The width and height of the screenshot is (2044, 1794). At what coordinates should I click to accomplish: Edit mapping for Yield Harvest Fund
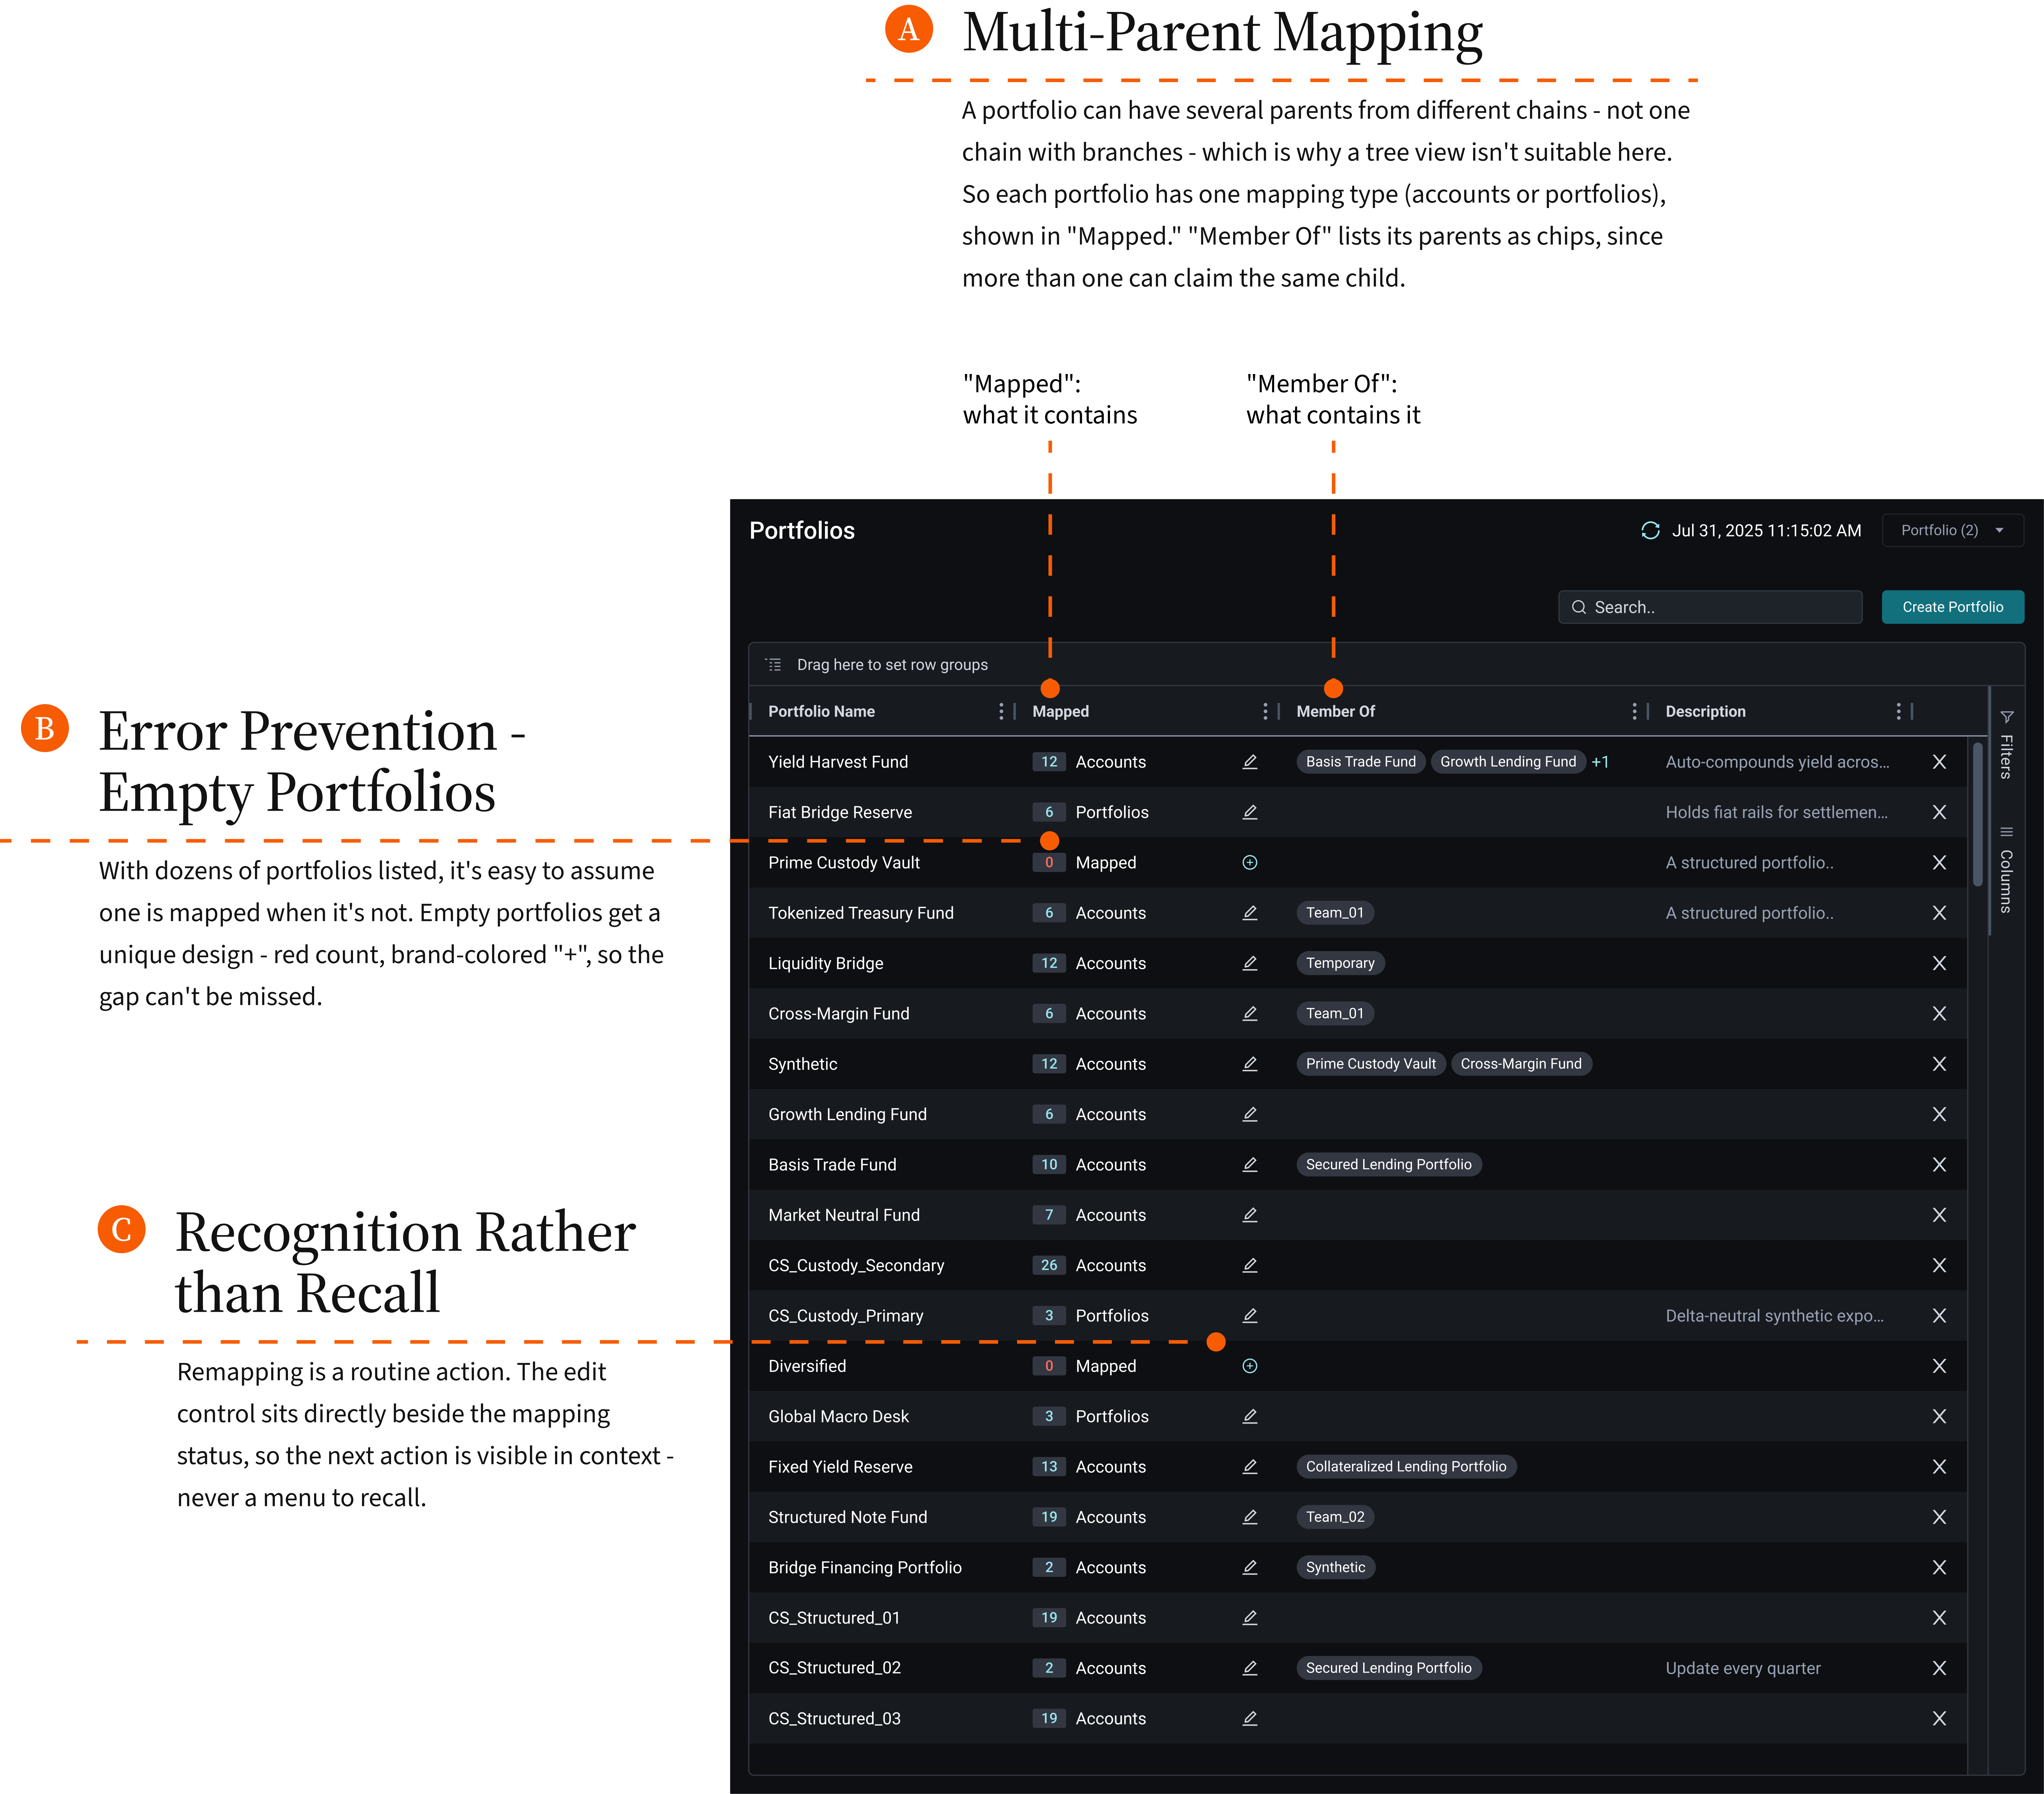click(x=1250, y=762)
